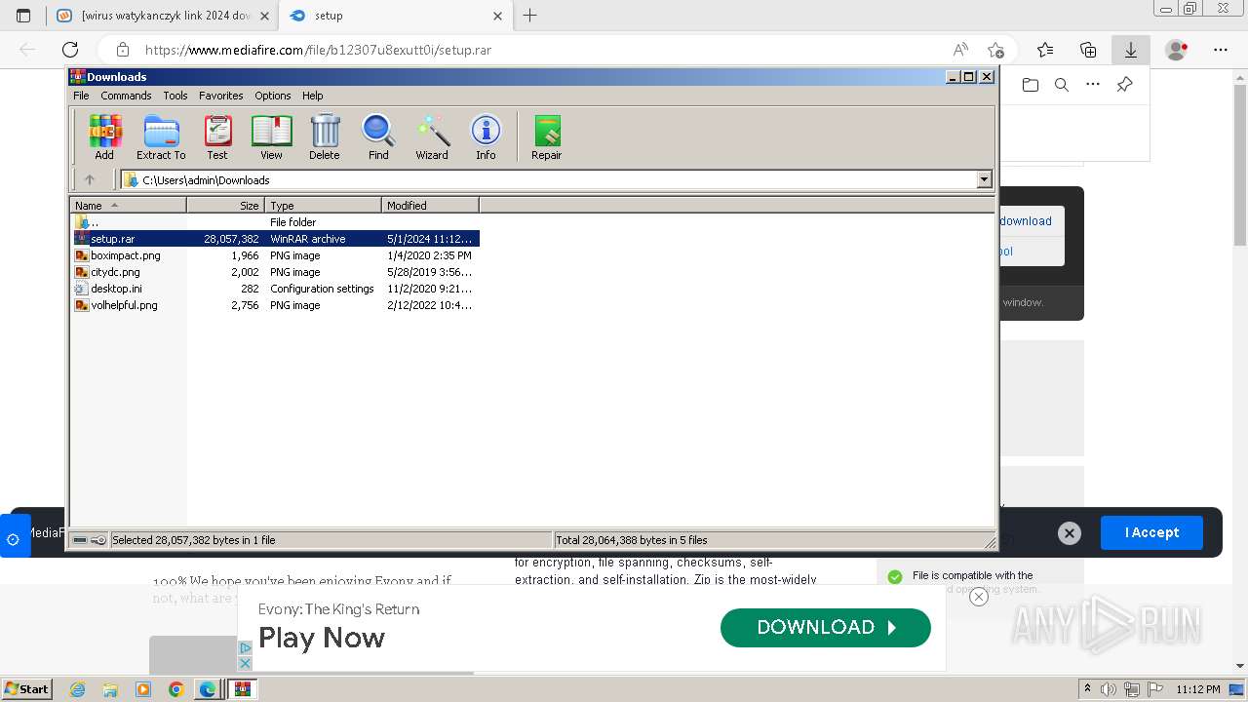Click the Add toolbar icon in WinRAR
This screenshot has width=1248, height=702.
pos(104,136)
